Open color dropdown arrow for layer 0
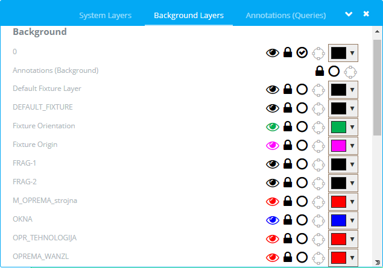The image size is (383, 268). pyautogui.click(x=352, y=53)
